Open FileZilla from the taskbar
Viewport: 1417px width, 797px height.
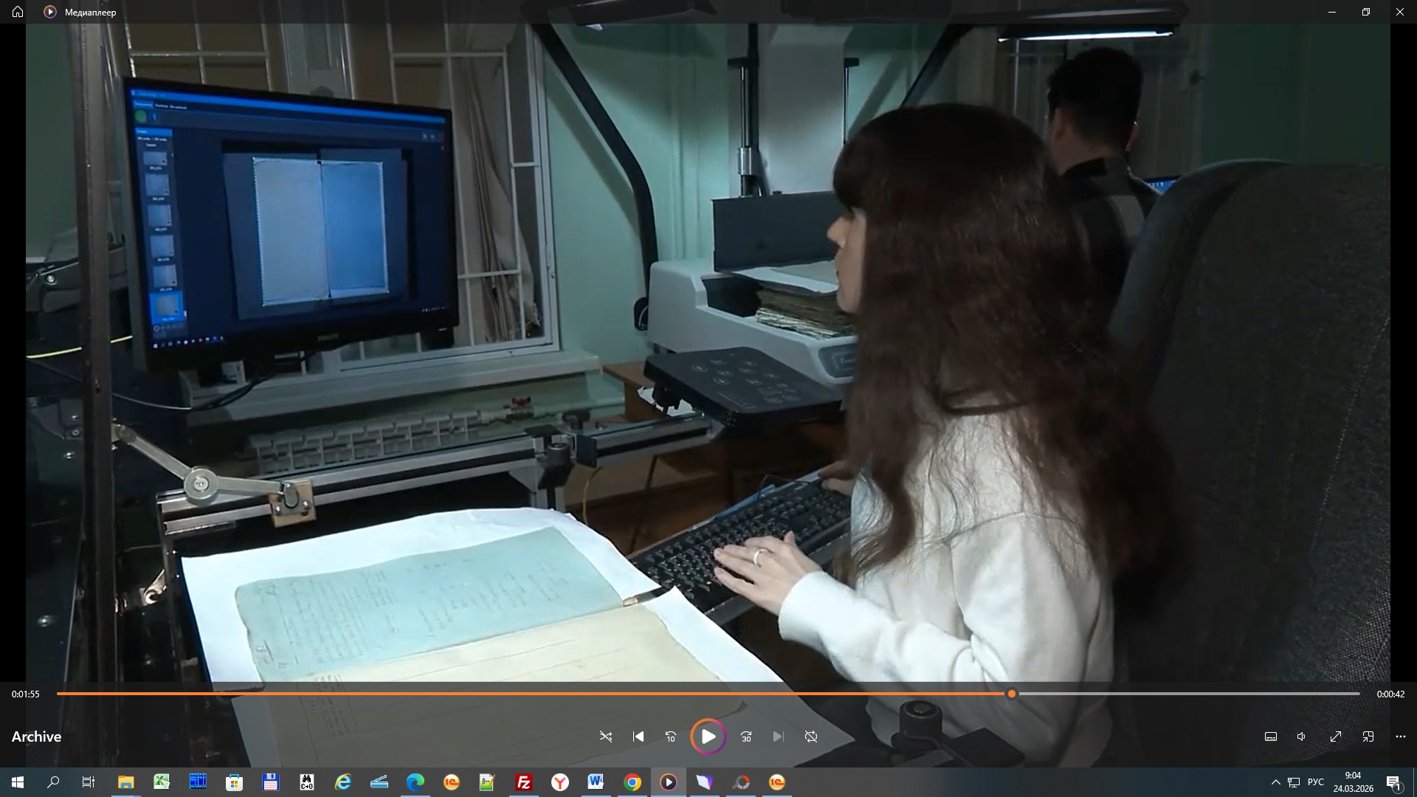524,782
